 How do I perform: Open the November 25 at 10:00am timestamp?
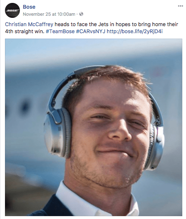point(49,14)
